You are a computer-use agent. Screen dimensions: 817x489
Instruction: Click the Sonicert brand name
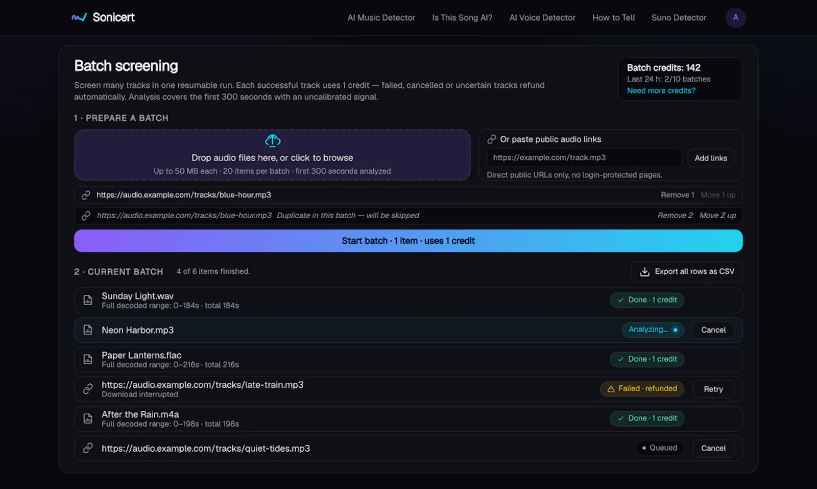(x=114, y=17)
